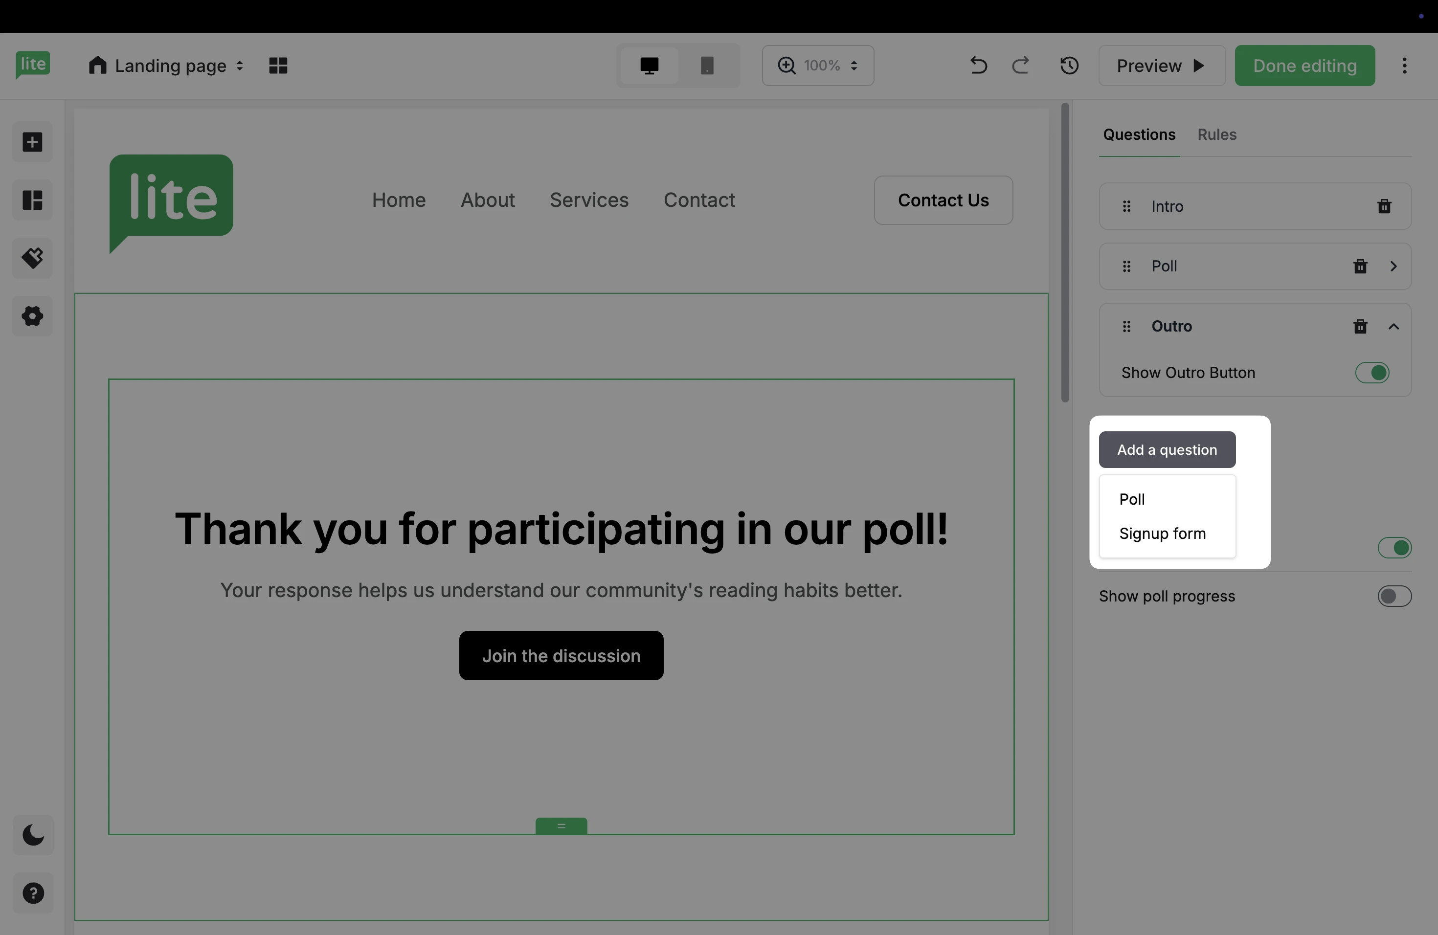Toggle the Show Outro Button switch
This screenshot has height=935, width=1438.
coord(1371,373)
